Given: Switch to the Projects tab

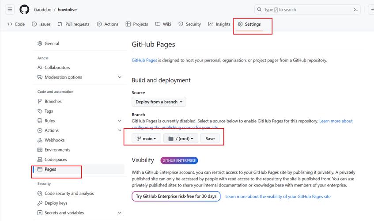Looking at the screenshot, I should (137, 24).
